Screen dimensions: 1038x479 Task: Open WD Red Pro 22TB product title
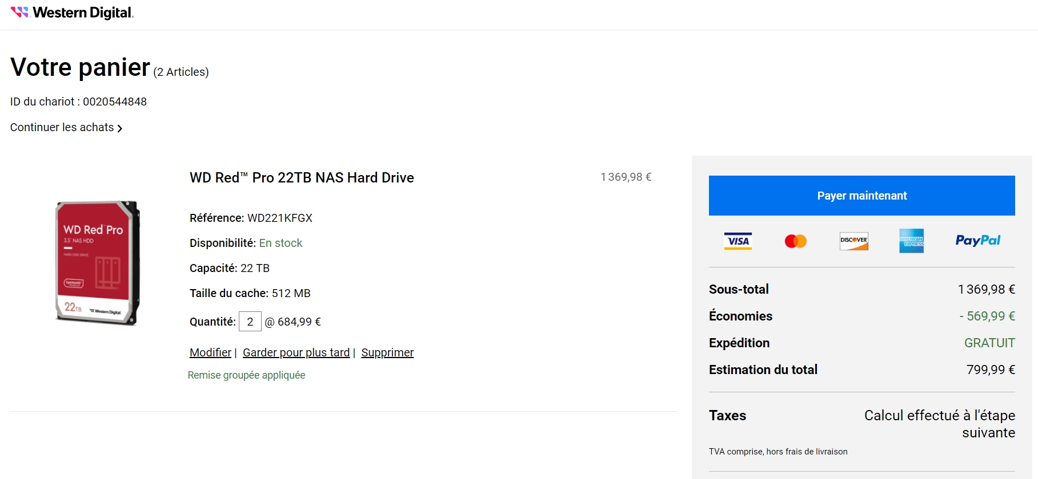point(302,178)
